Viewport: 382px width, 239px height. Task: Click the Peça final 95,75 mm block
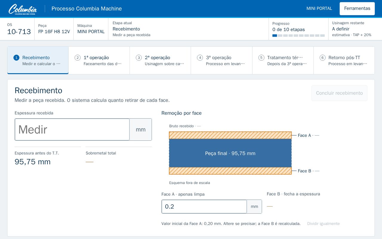(230, 153)
